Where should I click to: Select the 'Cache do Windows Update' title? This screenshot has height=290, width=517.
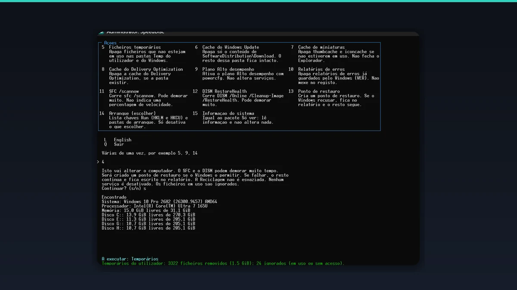click(x=231, y=47)
